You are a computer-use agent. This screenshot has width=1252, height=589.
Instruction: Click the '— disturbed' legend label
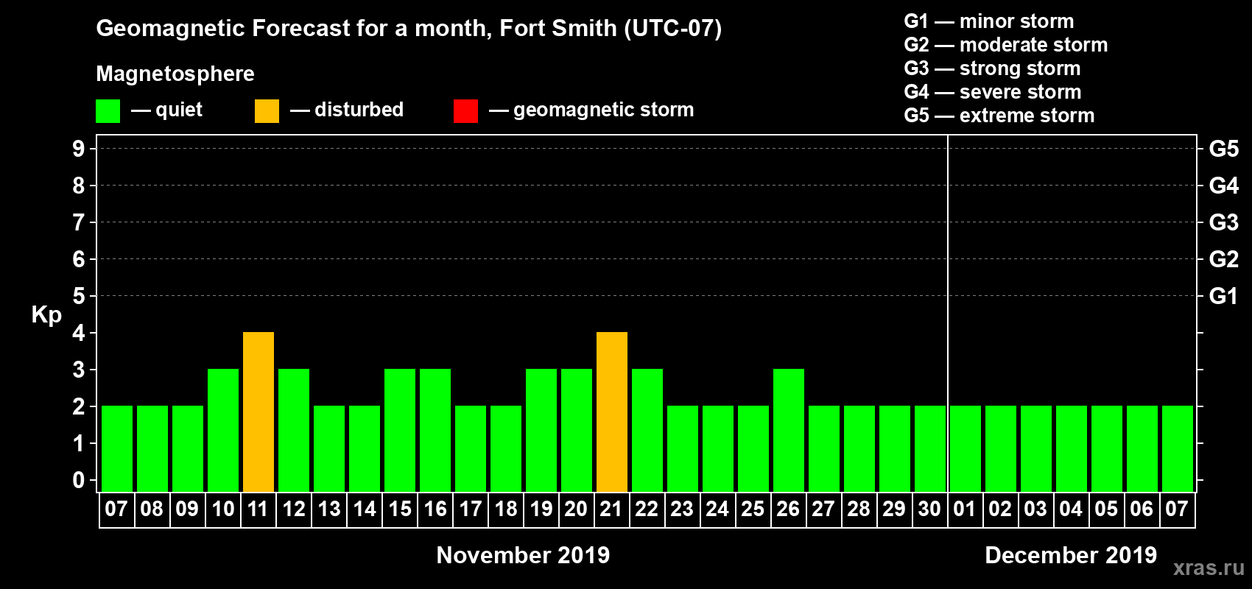[x=347, y=110]
